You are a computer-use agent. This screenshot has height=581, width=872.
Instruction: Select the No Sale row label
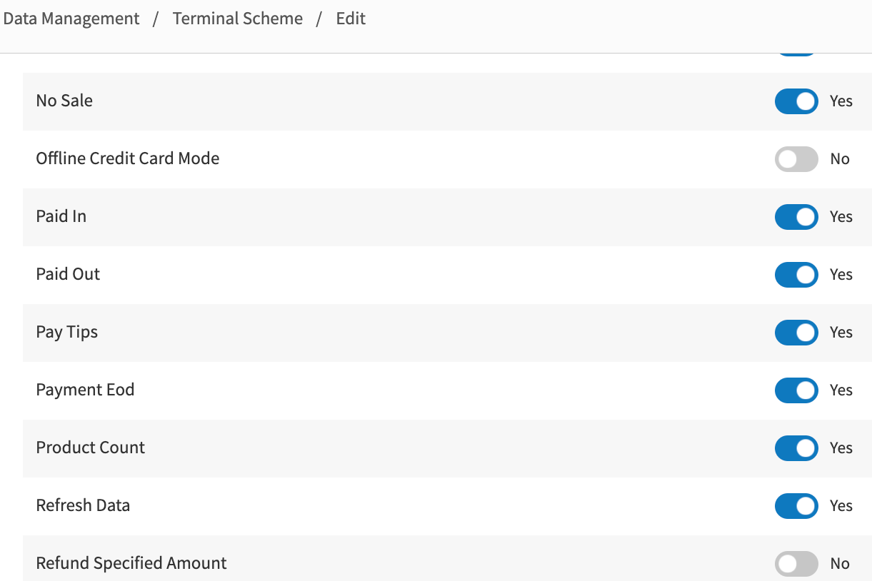point(64,101)
